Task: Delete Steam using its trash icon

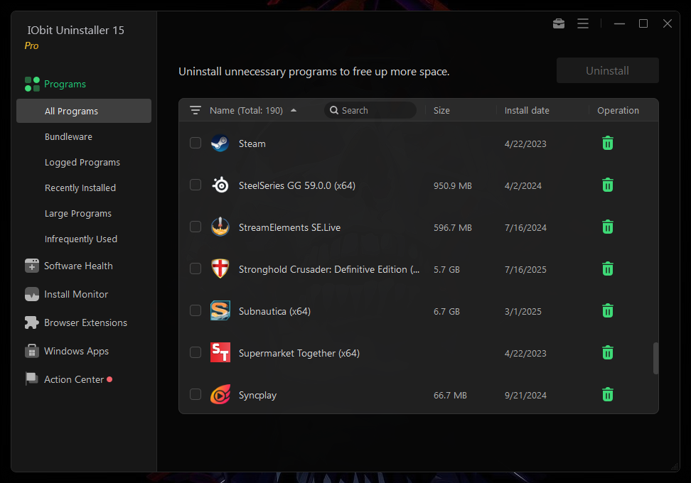Action: pos(608,143)
